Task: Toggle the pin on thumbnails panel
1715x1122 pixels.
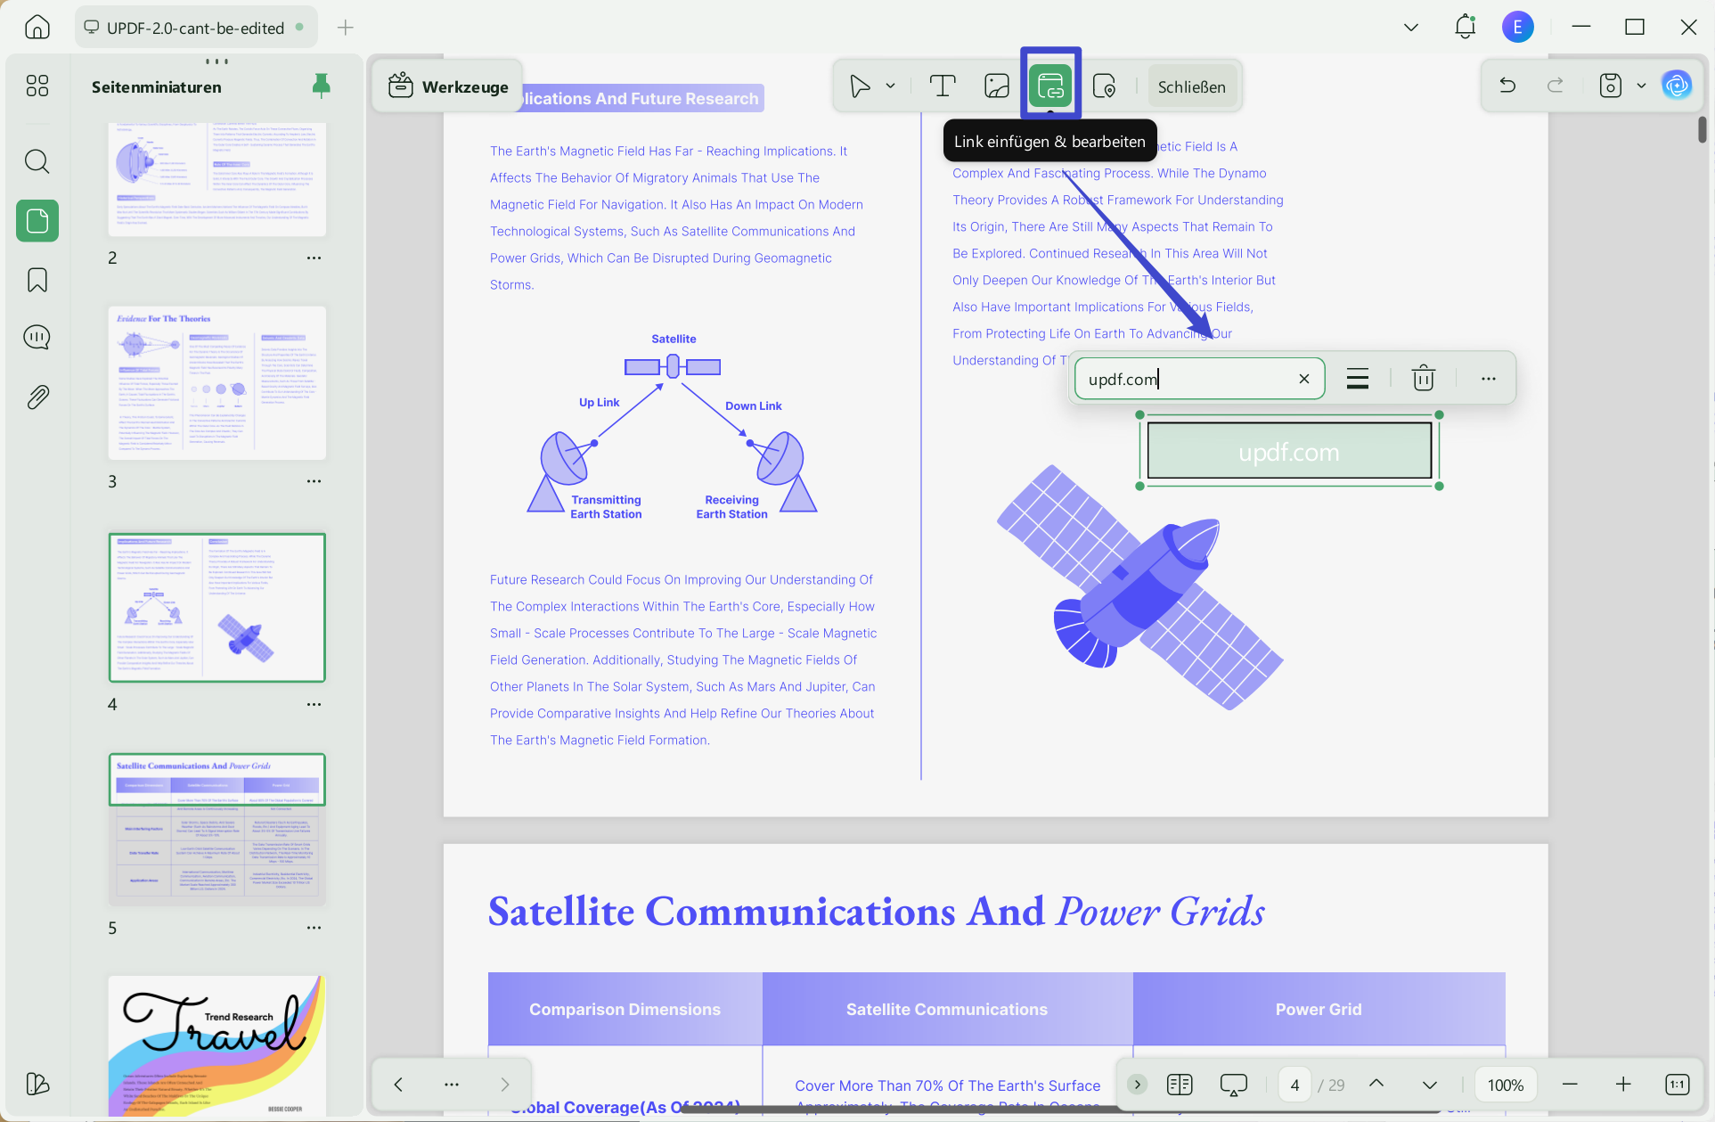Action: (x=321, y=86)
